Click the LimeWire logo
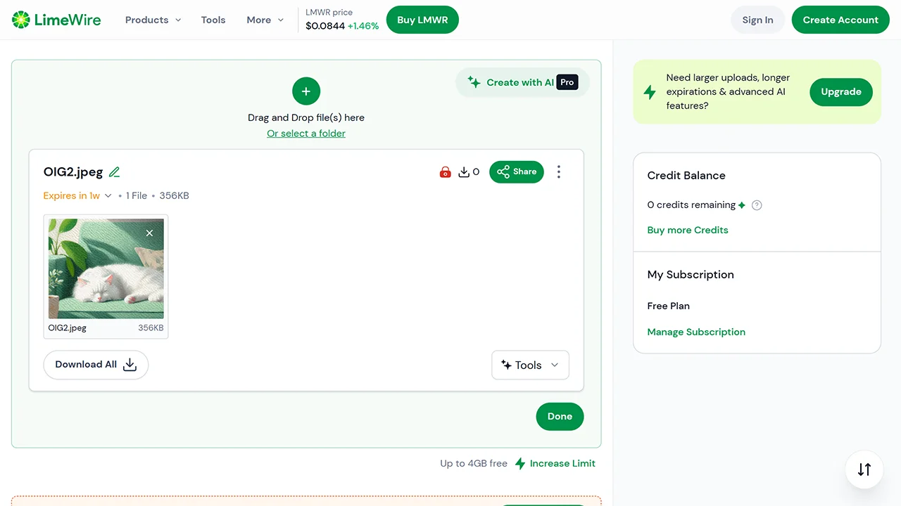901x506 pixels. [57, 20]
